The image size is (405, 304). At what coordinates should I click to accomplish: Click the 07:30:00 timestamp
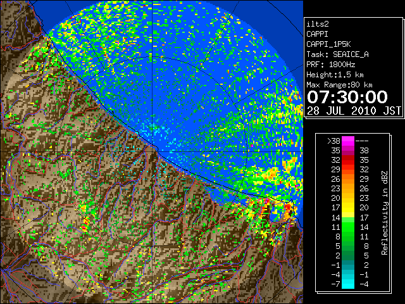click(x=347, y=97)
